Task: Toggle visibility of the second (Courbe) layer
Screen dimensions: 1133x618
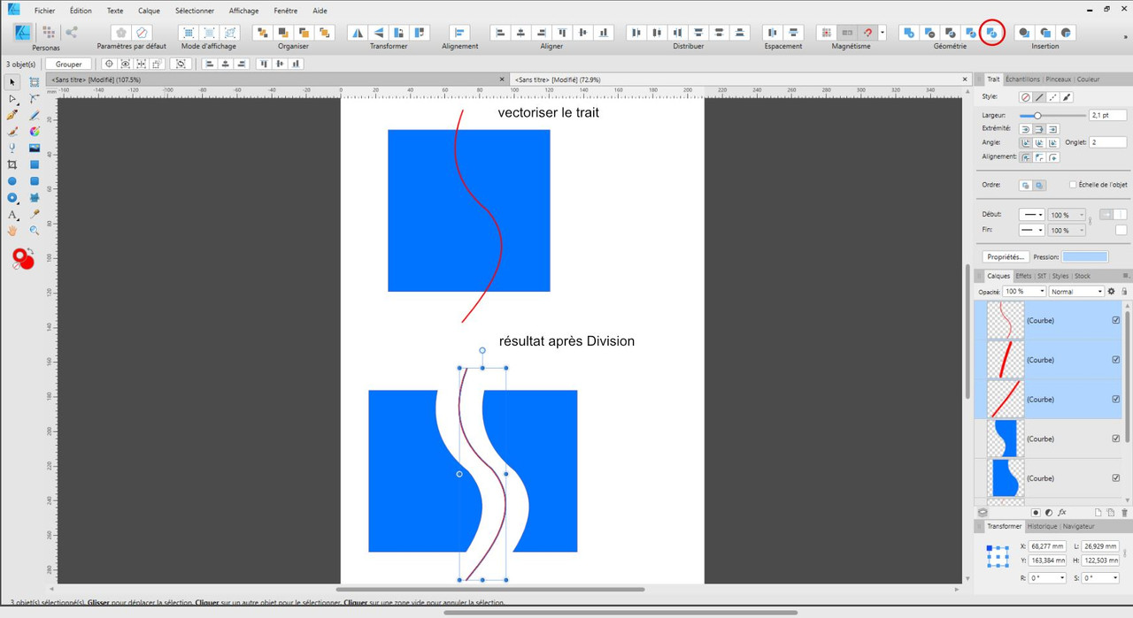Action: tap(1115, 360)
